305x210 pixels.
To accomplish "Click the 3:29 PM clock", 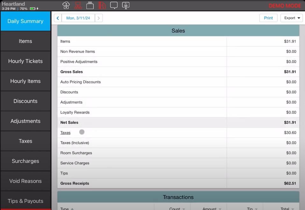I will 9,9.
